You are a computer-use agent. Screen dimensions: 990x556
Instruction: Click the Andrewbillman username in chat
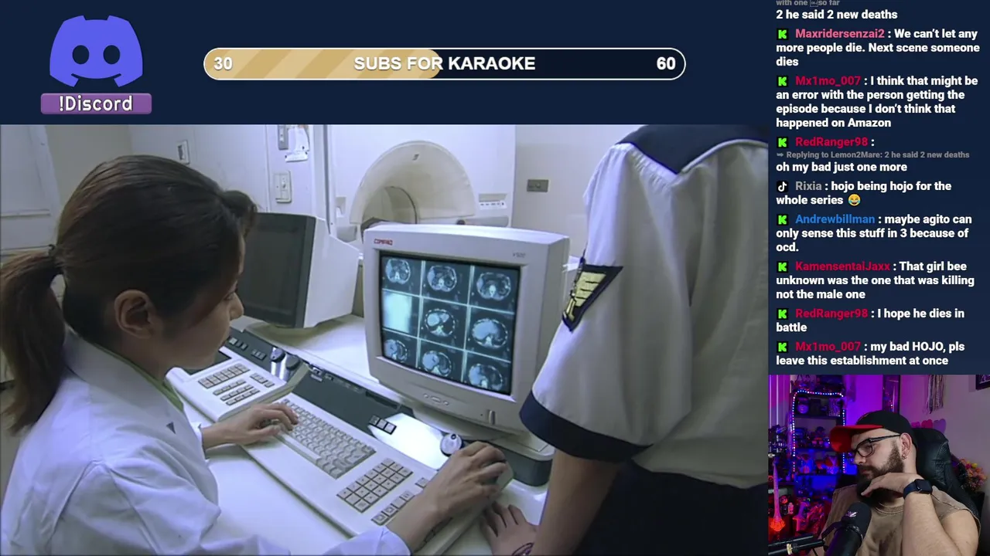pos(835,219)
